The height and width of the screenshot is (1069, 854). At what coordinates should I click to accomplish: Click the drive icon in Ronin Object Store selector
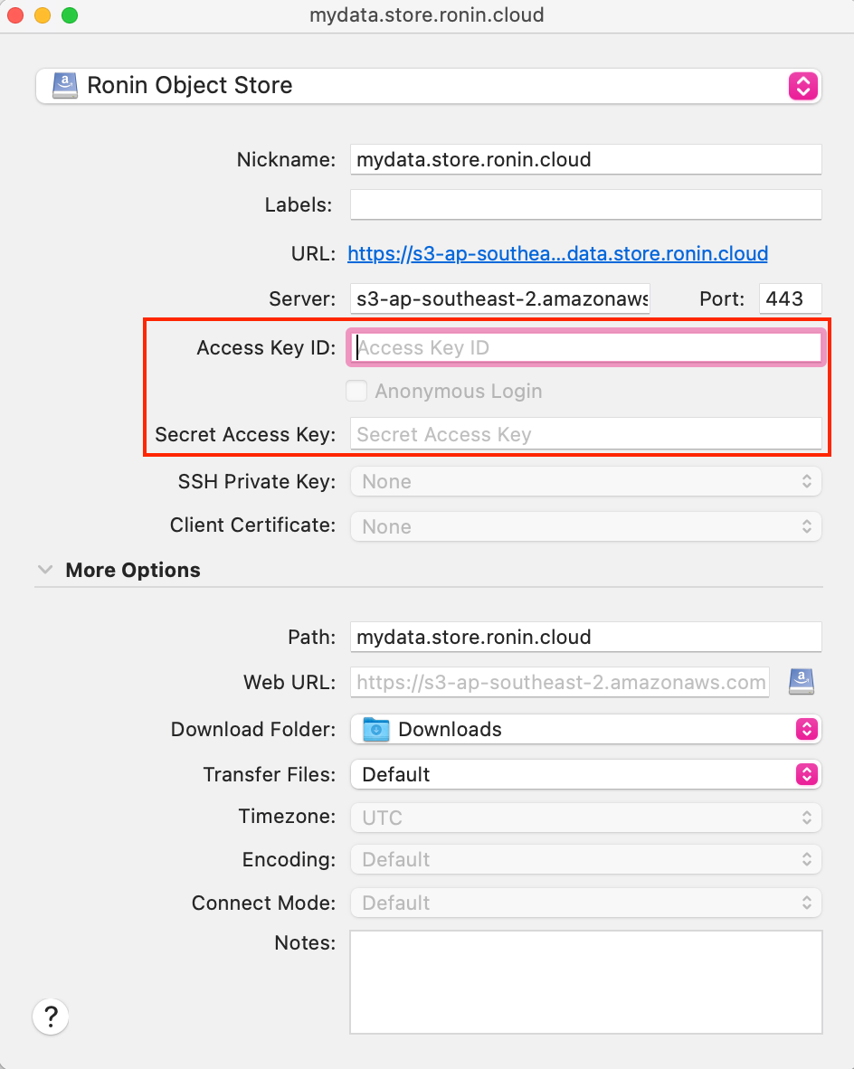[x=65, y=86]
